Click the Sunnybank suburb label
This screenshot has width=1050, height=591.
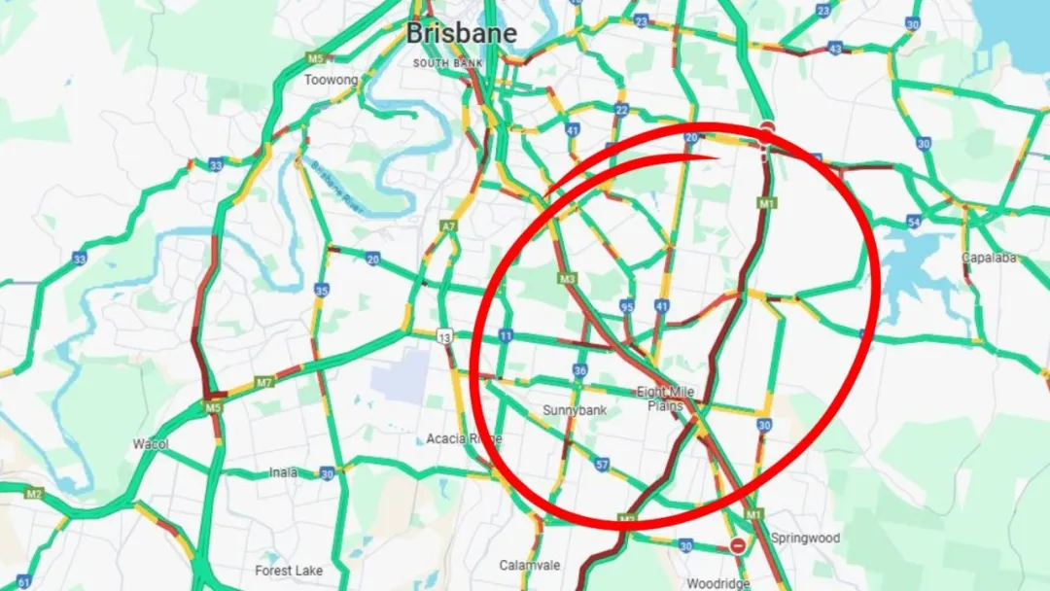click(x=575, y=410)
